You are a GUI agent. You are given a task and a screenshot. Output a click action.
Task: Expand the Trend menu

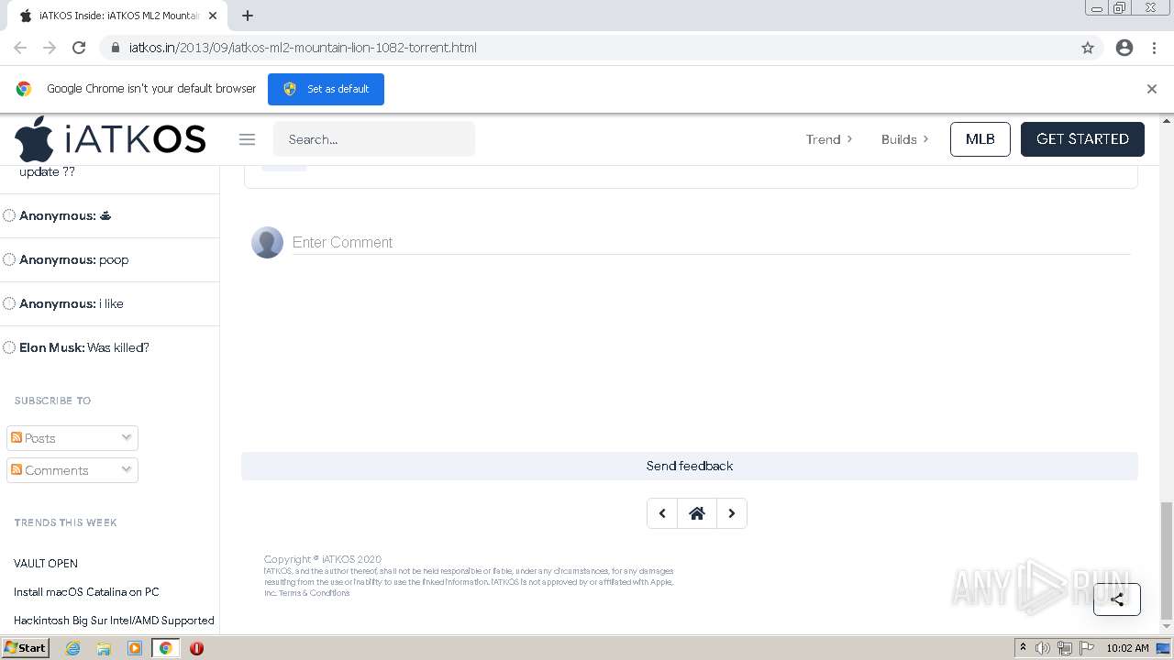(x=829, y=139)
